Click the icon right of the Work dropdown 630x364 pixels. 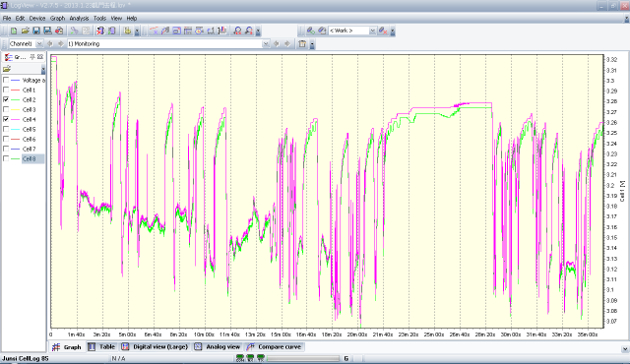coord(383,30)
